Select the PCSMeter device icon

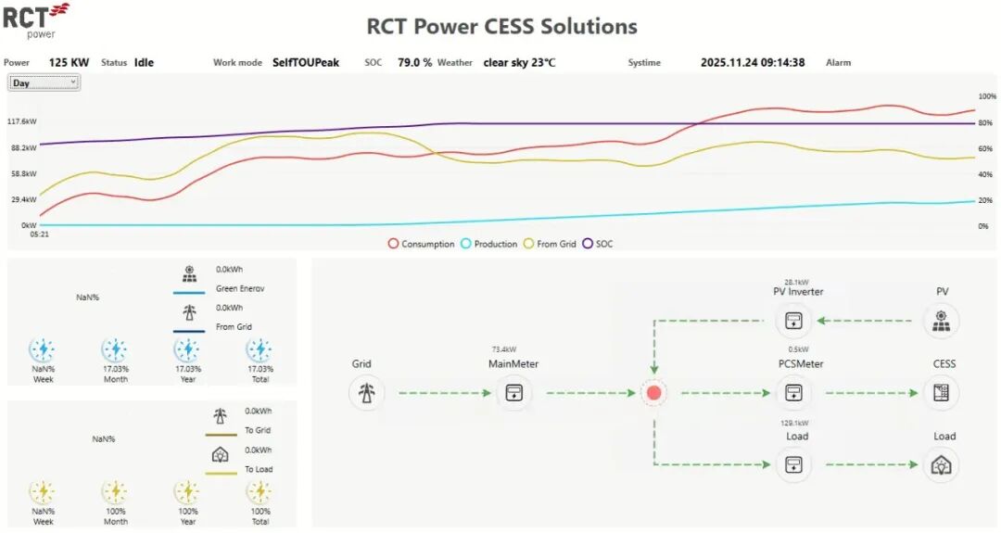point(793,393)
